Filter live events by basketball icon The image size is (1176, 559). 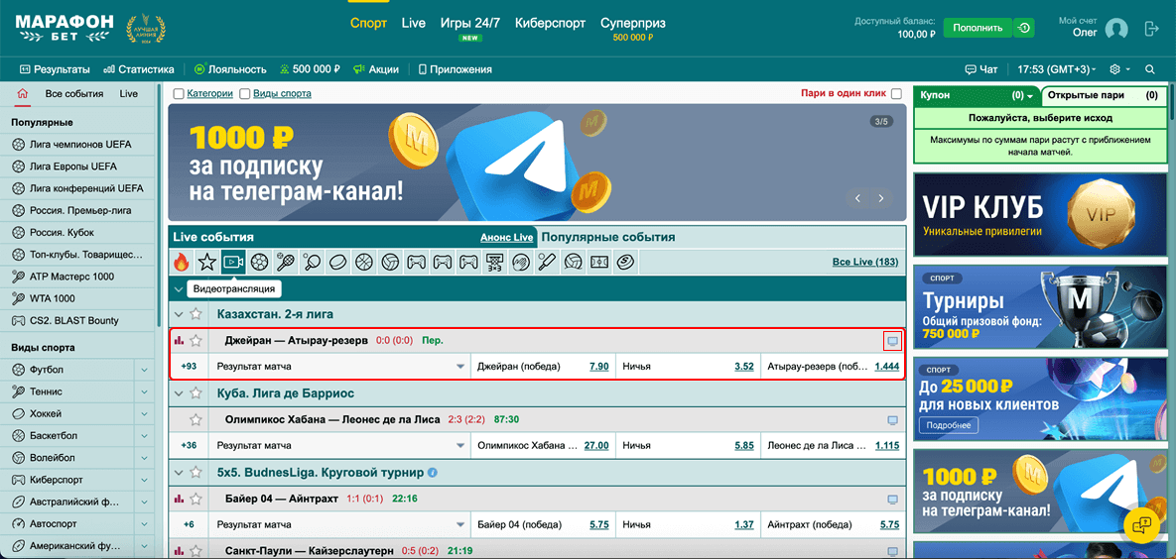(x=363, y=263)
